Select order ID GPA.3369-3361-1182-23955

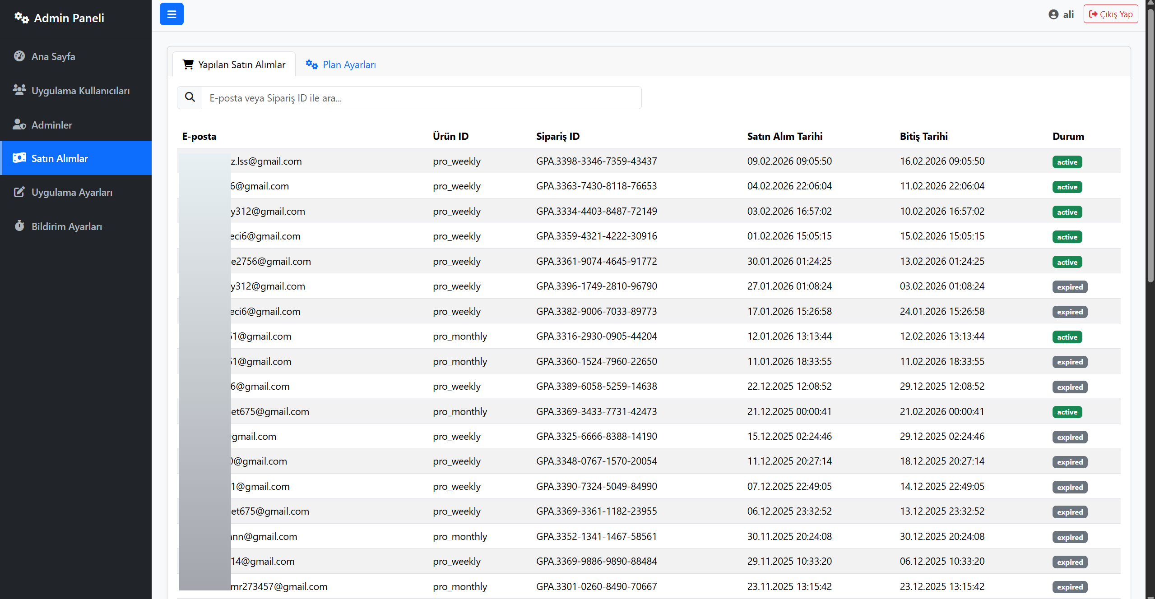click(597, 511)
